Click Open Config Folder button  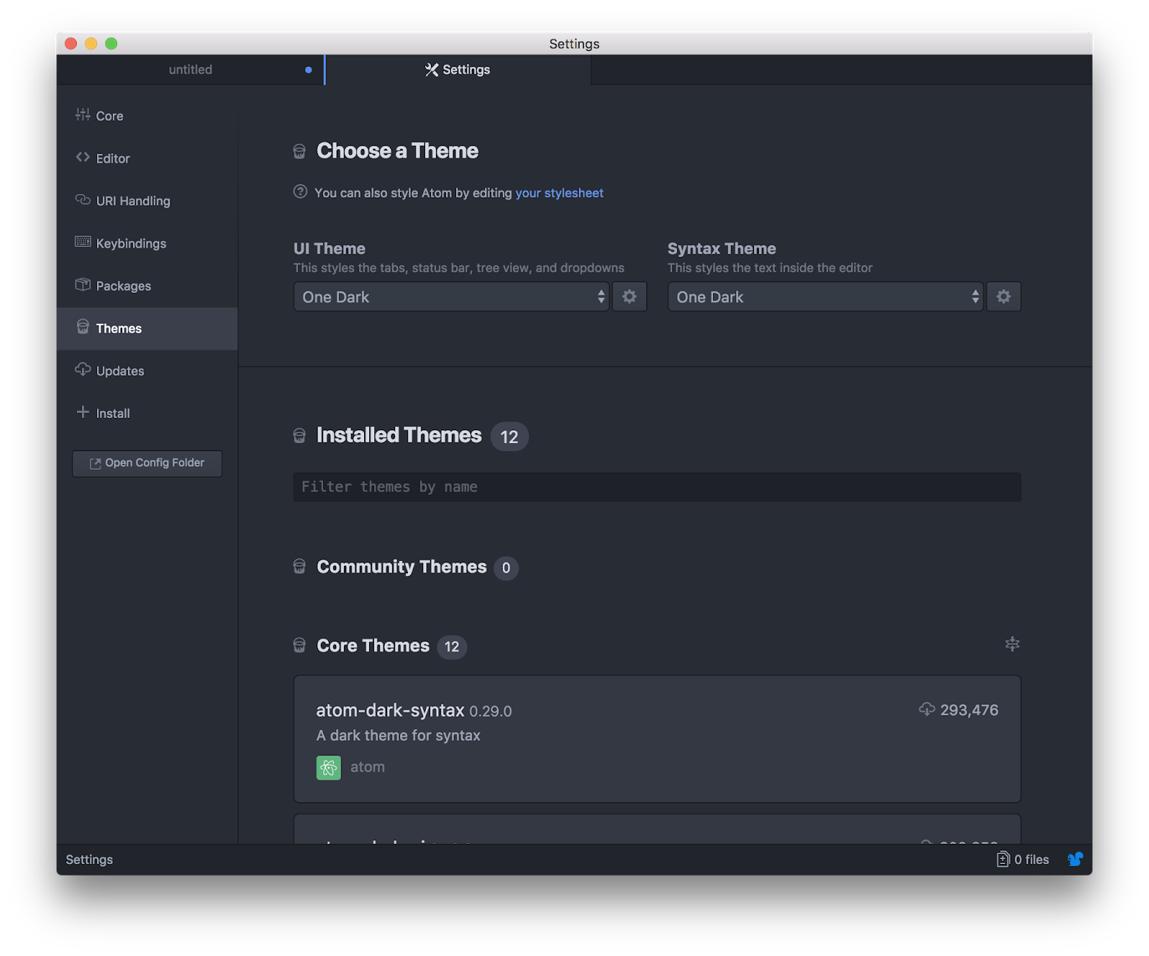coord(147,463)
